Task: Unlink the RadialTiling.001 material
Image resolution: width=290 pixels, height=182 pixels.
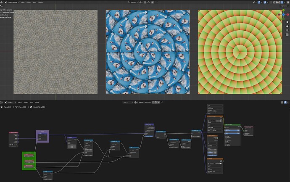Action: coord(158,102)
